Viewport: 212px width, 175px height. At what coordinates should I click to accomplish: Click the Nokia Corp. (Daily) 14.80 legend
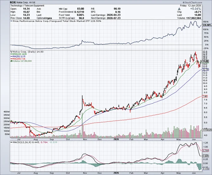[27, 52]
